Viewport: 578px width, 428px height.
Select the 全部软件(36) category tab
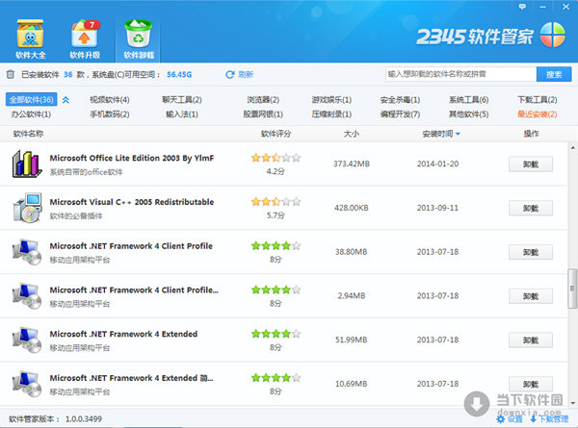coord(32,99)
